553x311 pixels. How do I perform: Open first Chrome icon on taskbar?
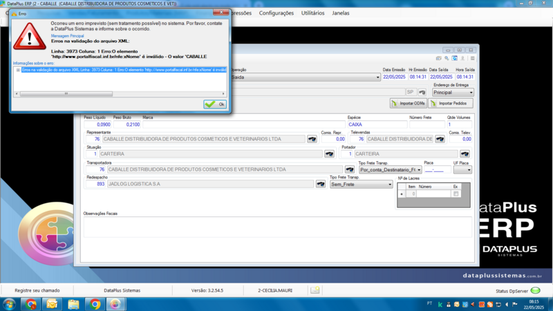(31, 304)
